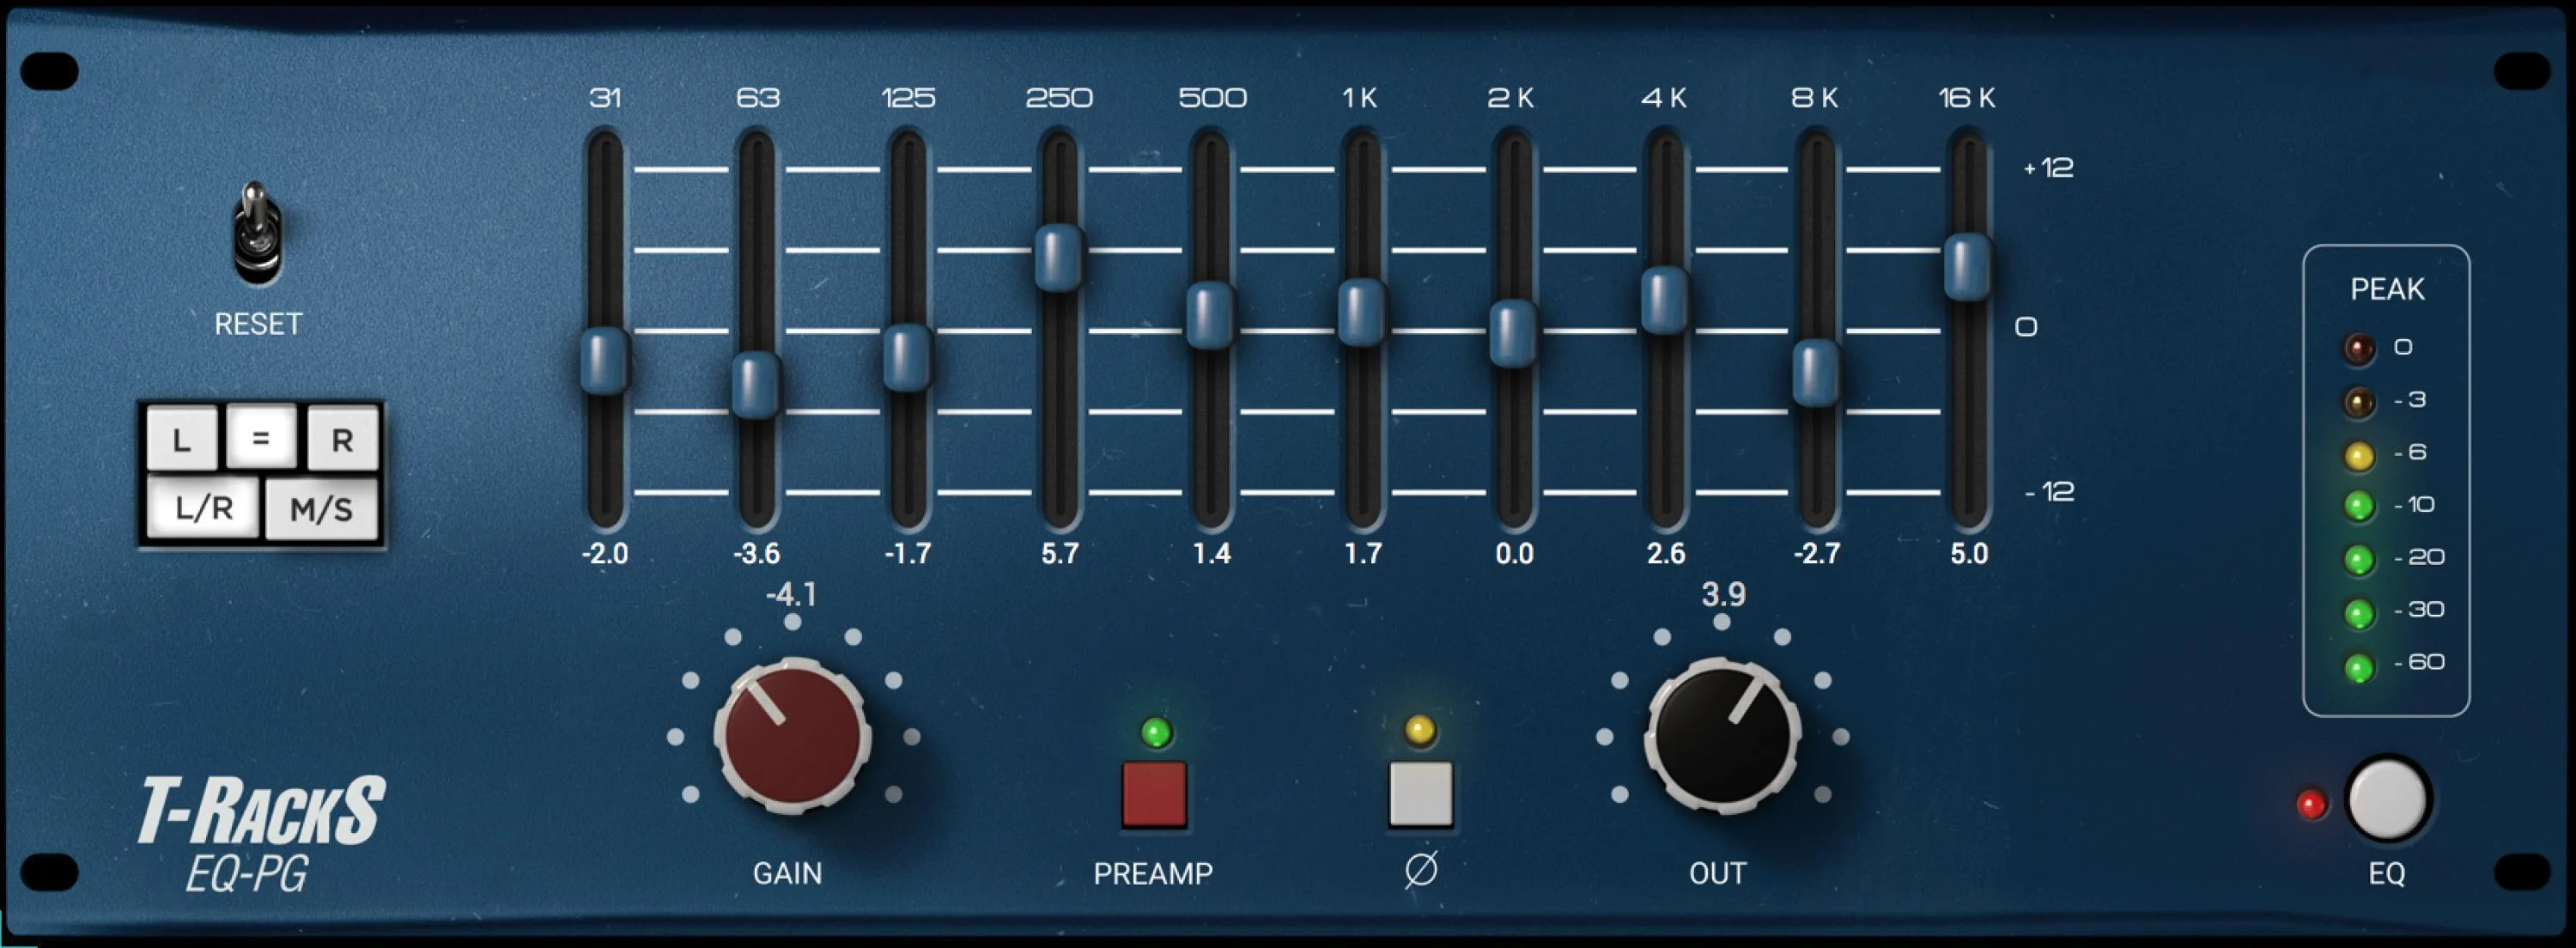Click the = link channels button

pyautogui.click(x=261, y=436)
